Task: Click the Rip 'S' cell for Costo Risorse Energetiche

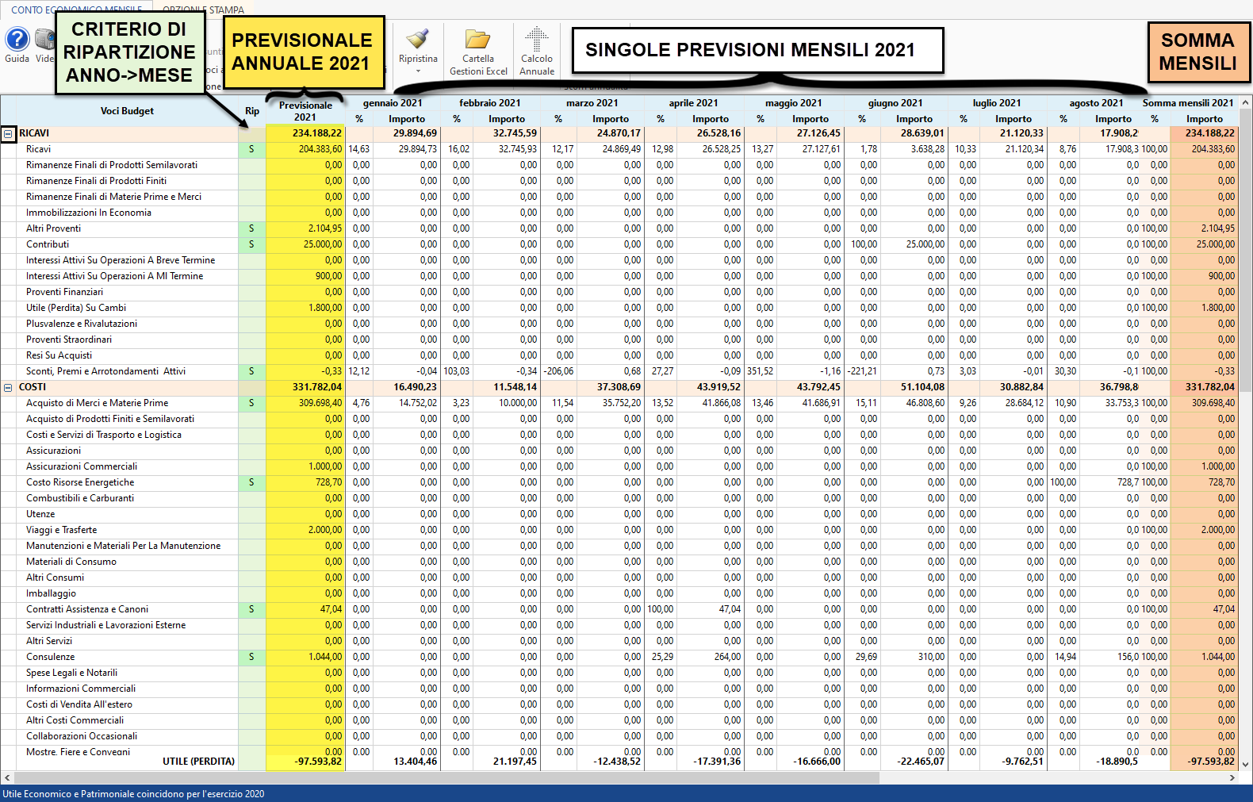Action: (252, 482)
